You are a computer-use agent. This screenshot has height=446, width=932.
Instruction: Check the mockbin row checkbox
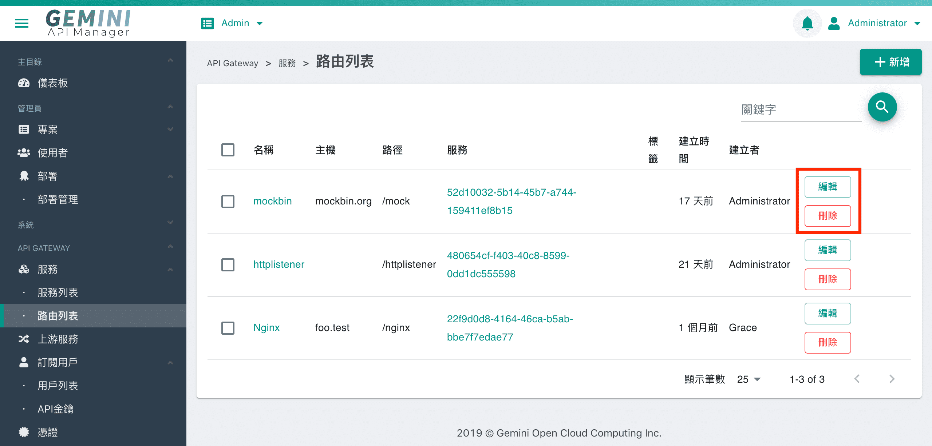228,201
